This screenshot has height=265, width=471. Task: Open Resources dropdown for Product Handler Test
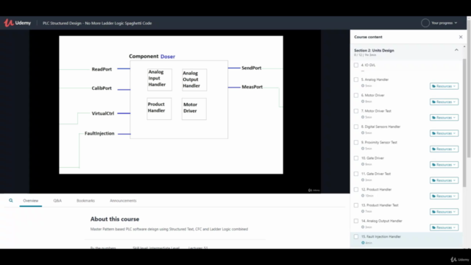[444, 212]
